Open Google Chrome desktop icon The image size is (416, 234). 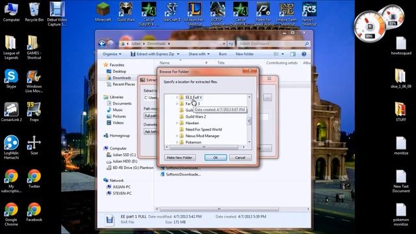[11, 214]
